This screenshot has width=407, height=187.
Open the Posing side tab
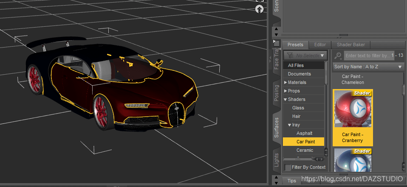277,93
